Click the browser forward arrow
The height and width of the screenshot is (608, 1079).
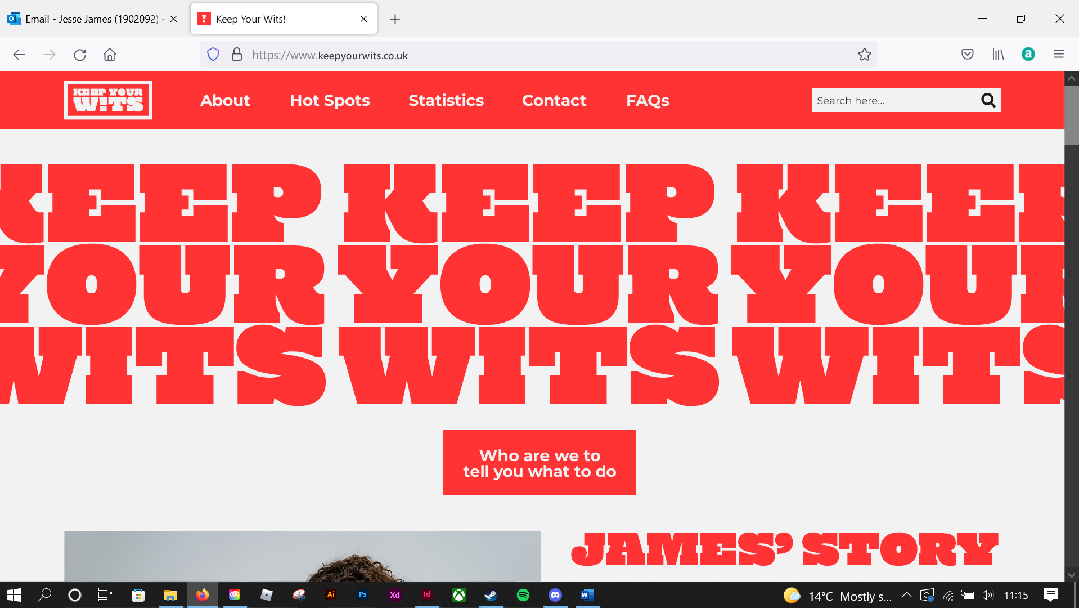point(50,55)
